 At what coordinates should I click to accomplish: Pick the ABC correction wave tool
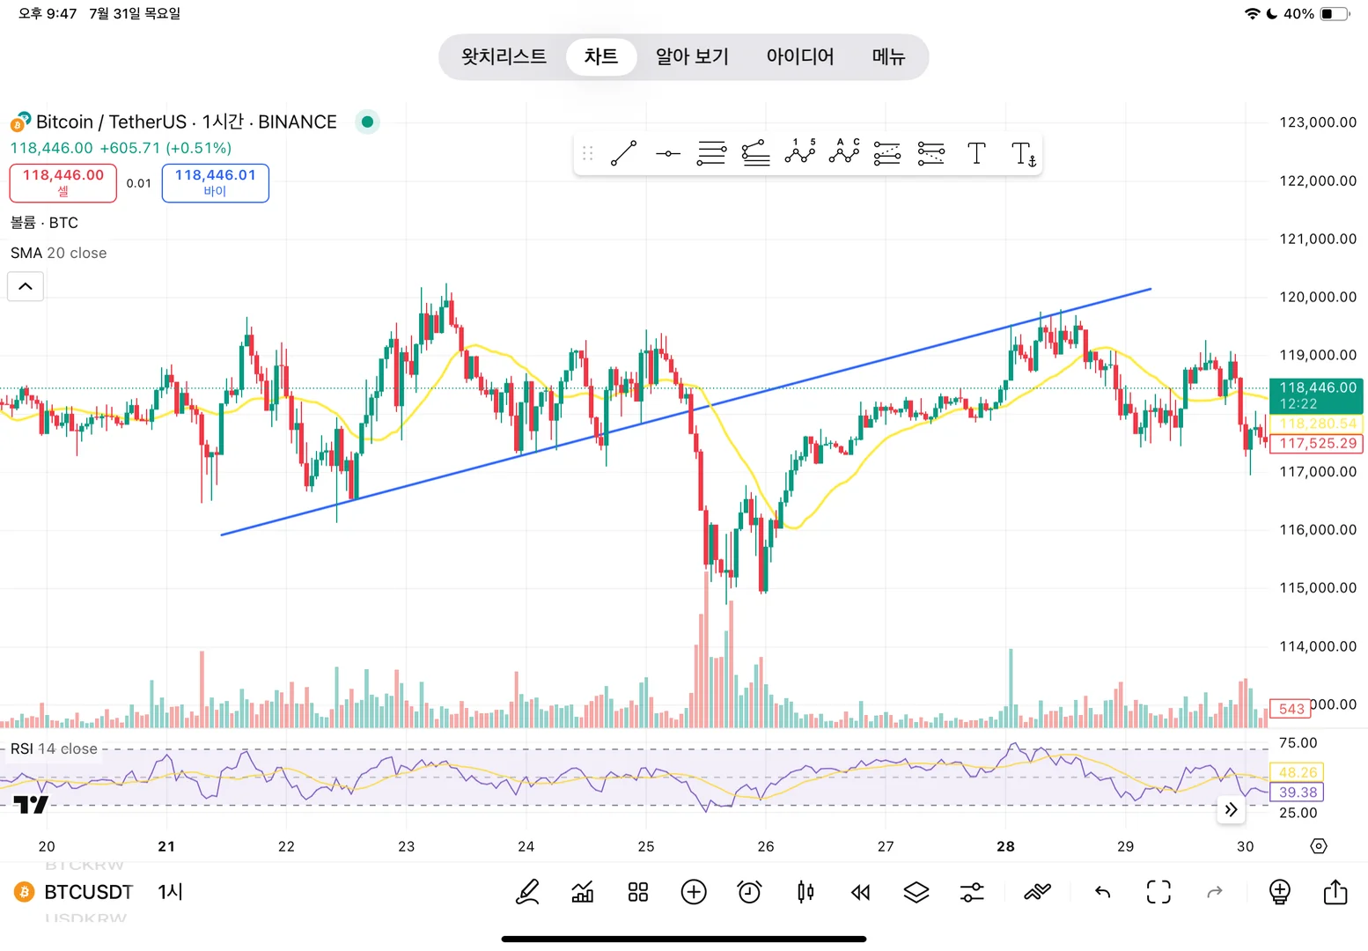click(843, 153)
